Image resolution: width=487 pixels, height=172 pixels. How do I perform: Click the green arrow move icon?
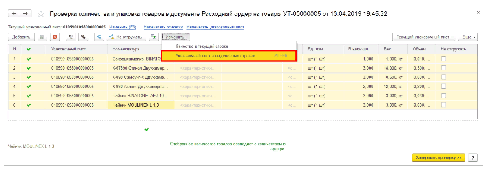click(x=154, y=37)
